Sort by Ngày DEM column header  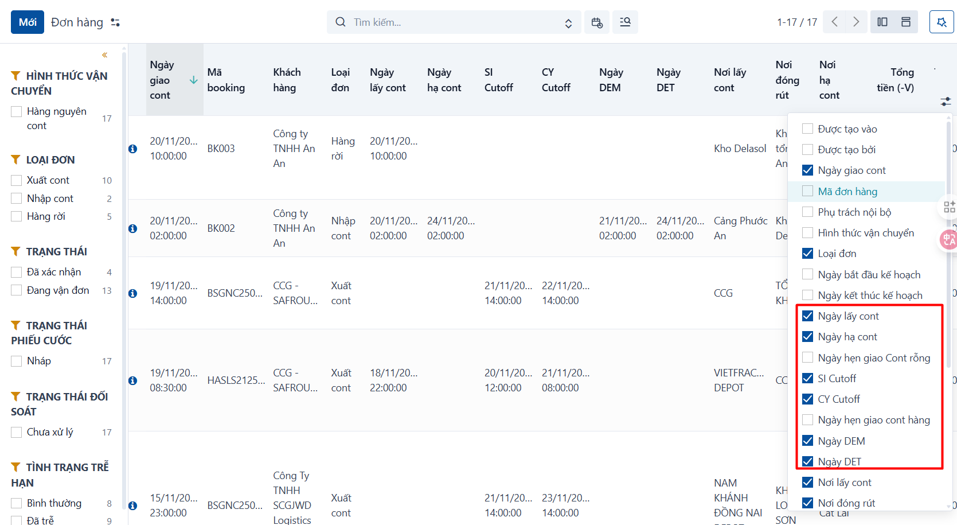611,80
